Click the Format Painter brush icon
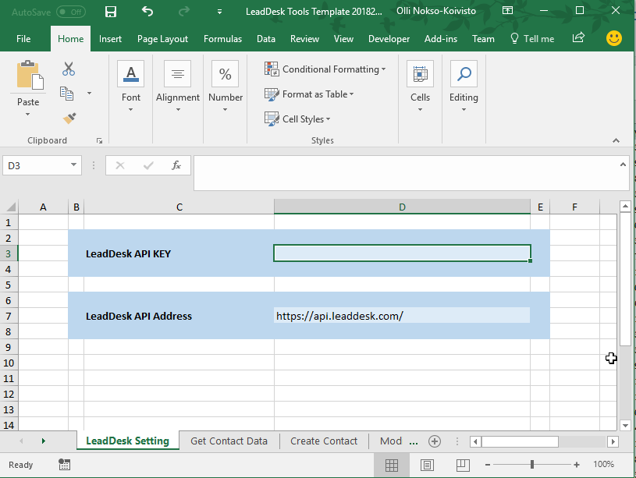636x478 pixels. click(69, 119)
